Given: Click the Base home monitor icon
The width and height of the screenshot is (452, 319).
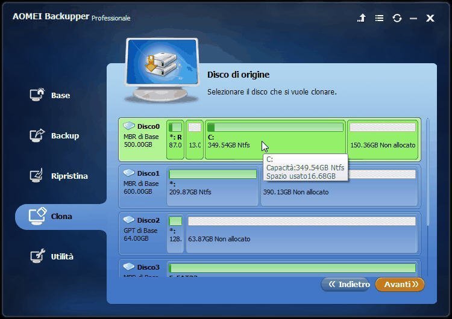Looking at the screenshot, I should click(x=37, y=94).
